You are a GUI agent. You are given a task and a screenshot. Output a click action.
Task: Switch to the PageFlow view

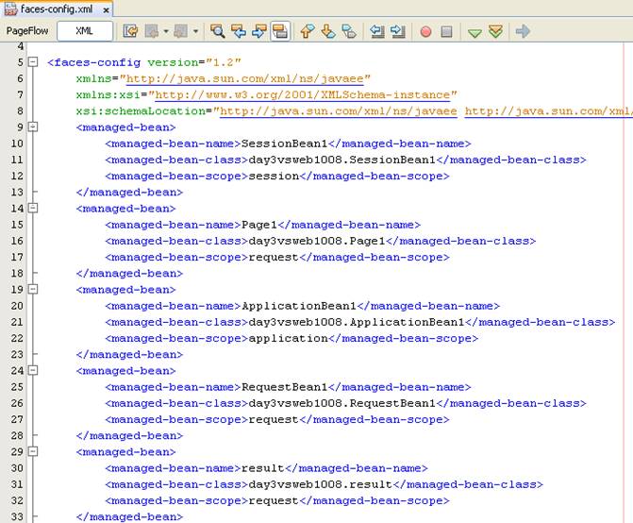coord(27,31)
